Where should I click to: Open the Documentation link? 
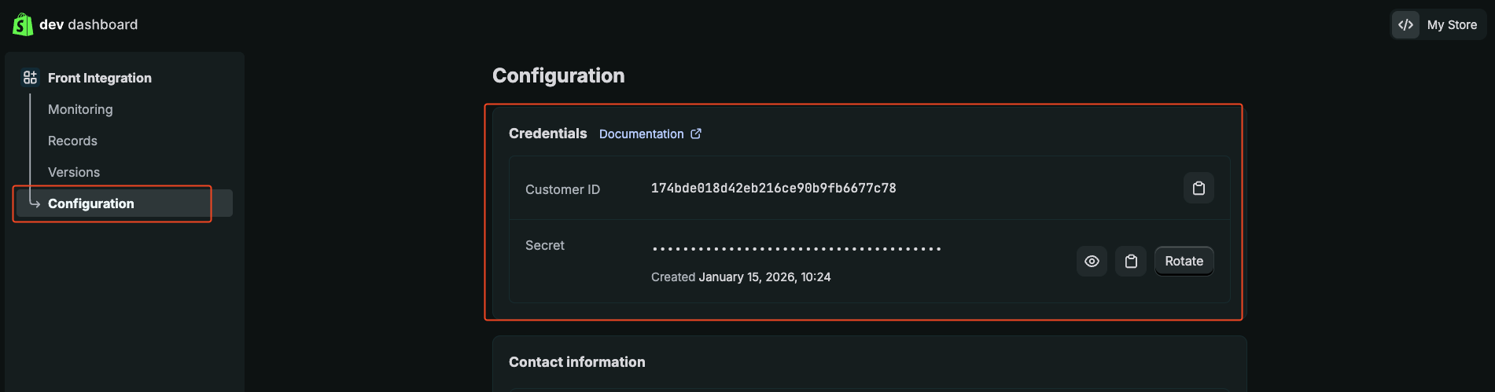pos(641,134)
